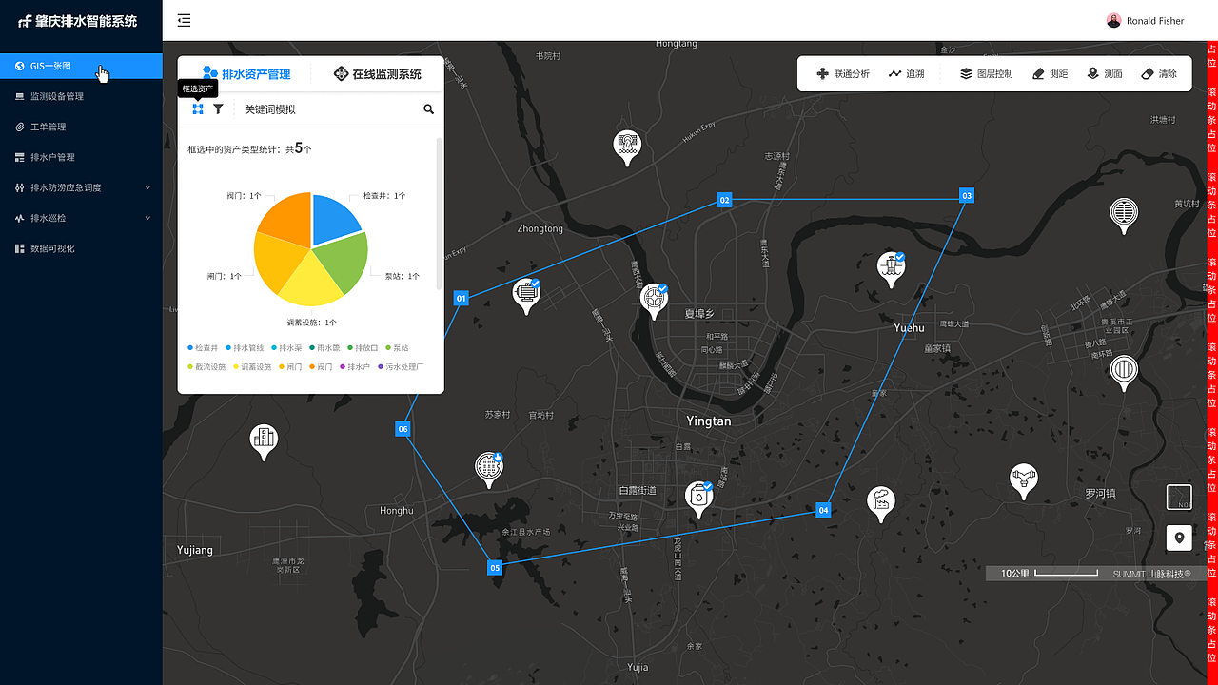
Task: Toggle 排水户 legend item
Action: pos(355,366)
